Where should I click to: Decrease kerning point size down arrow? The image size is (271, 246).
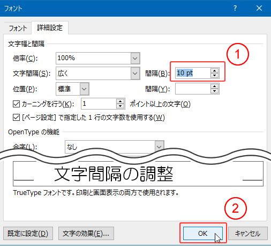point(120,106)
